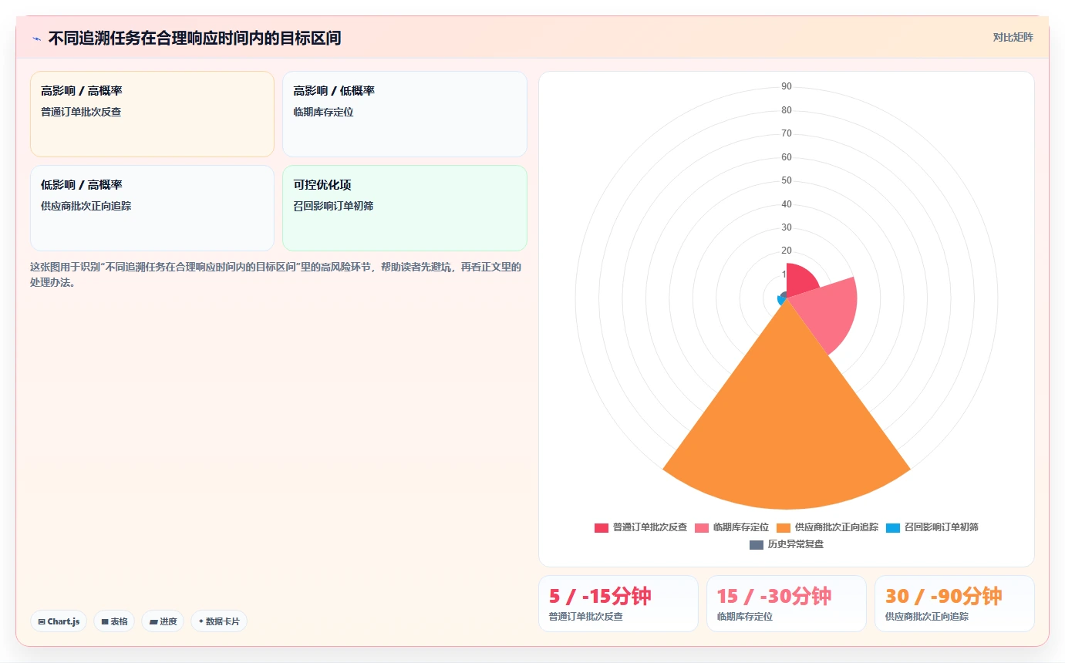Click the 5 / -15分钟 stat value
The image size is (1065, 663).
(600, 596)
